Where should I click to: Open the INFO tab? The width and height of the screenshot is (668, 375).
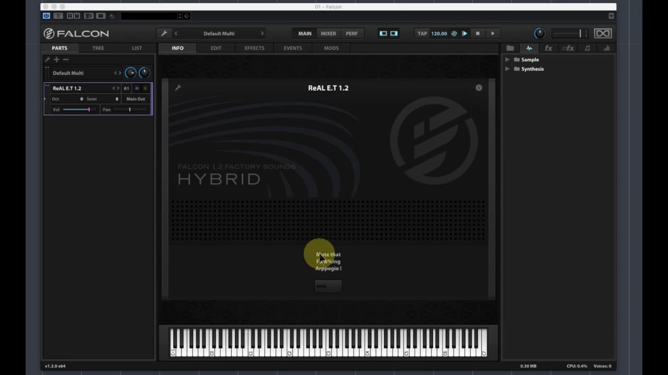tap(177, 48)
